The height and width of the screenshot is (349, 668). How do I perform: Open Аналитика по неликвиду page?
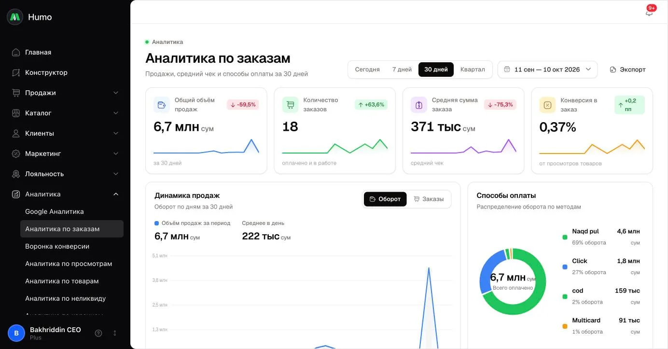pos(72,298)
